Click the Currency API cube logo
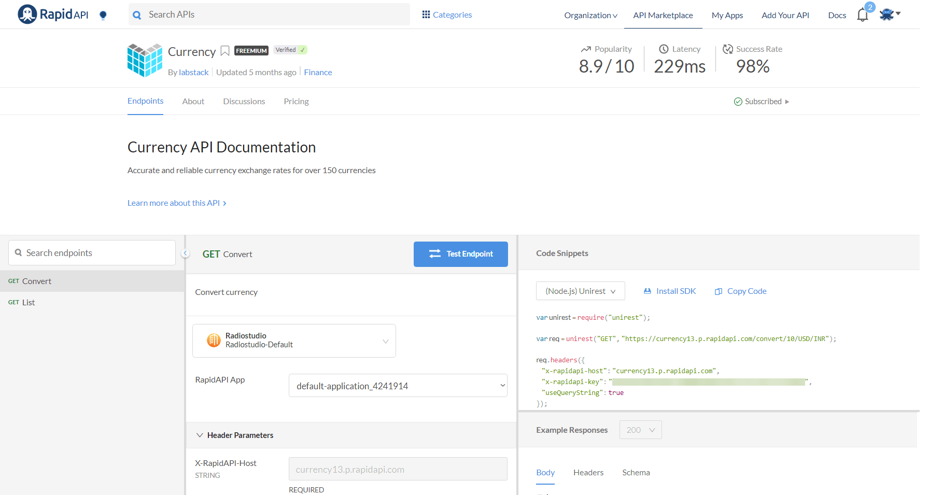Image resolution: width=929 pixels, height=495 pixels. [145, 60]
